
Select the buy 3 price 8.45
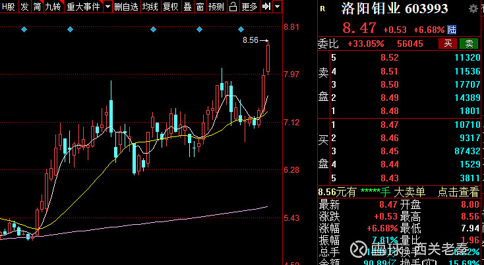click(x=390, y=151)
